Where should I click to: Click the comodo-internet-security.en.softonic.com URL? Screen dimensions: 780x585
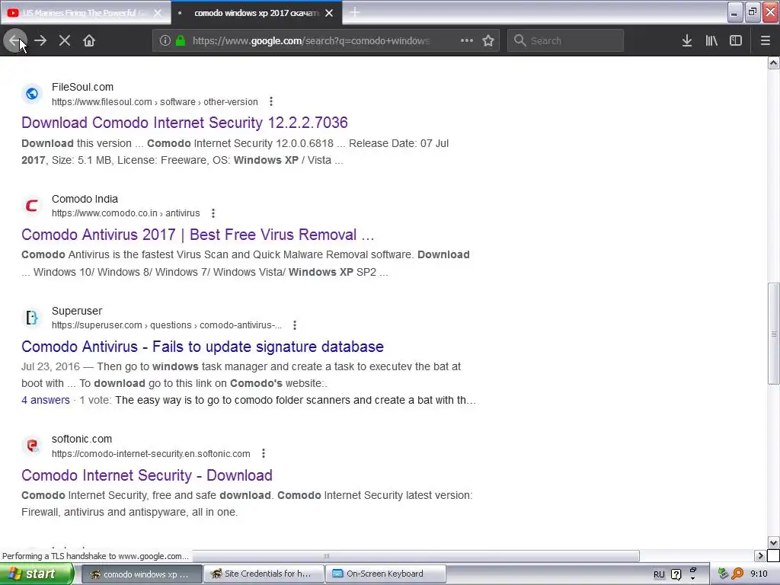151,454
